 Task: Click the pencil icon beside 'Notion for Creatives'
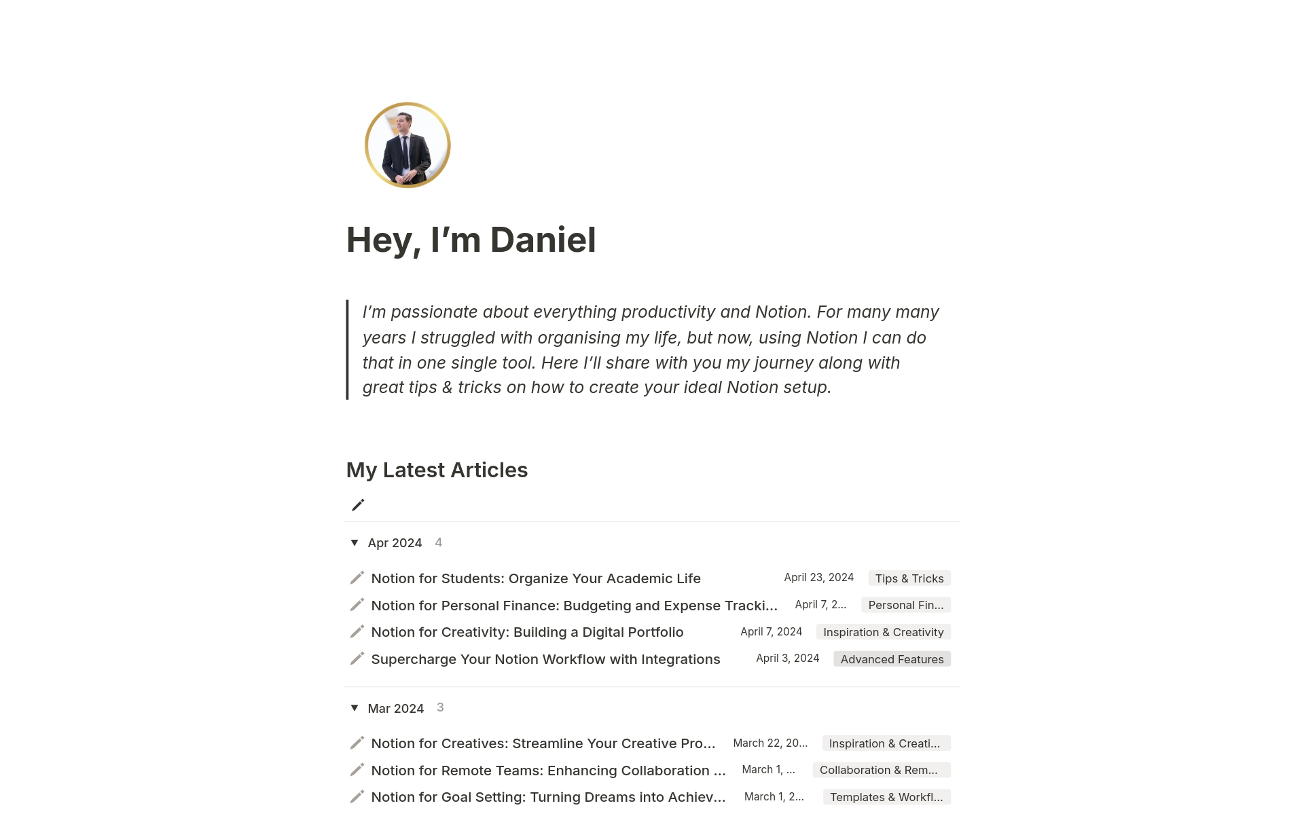357,743
